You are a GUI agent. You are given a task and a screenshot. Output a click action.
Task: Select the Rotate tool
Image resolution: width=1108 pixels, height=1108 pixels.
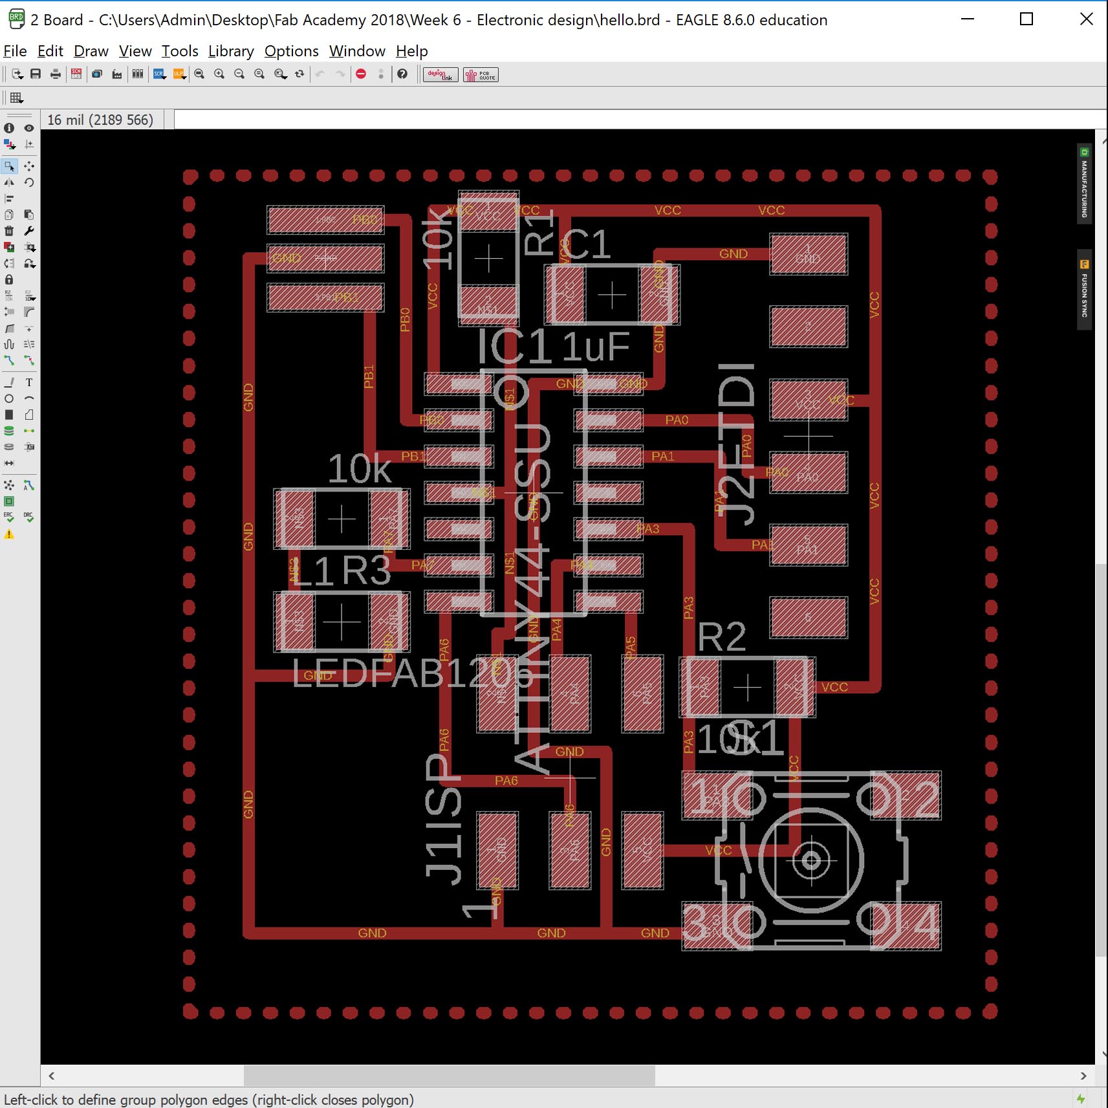pos(29,182)
